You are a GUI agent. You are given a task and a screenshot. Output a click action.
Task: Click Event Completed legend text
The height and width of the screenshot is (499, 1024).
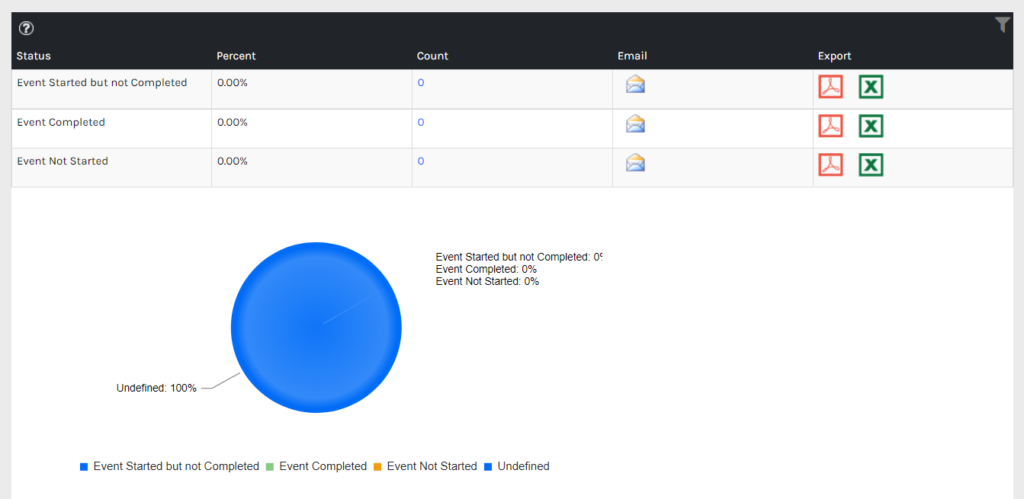point(323,466)
